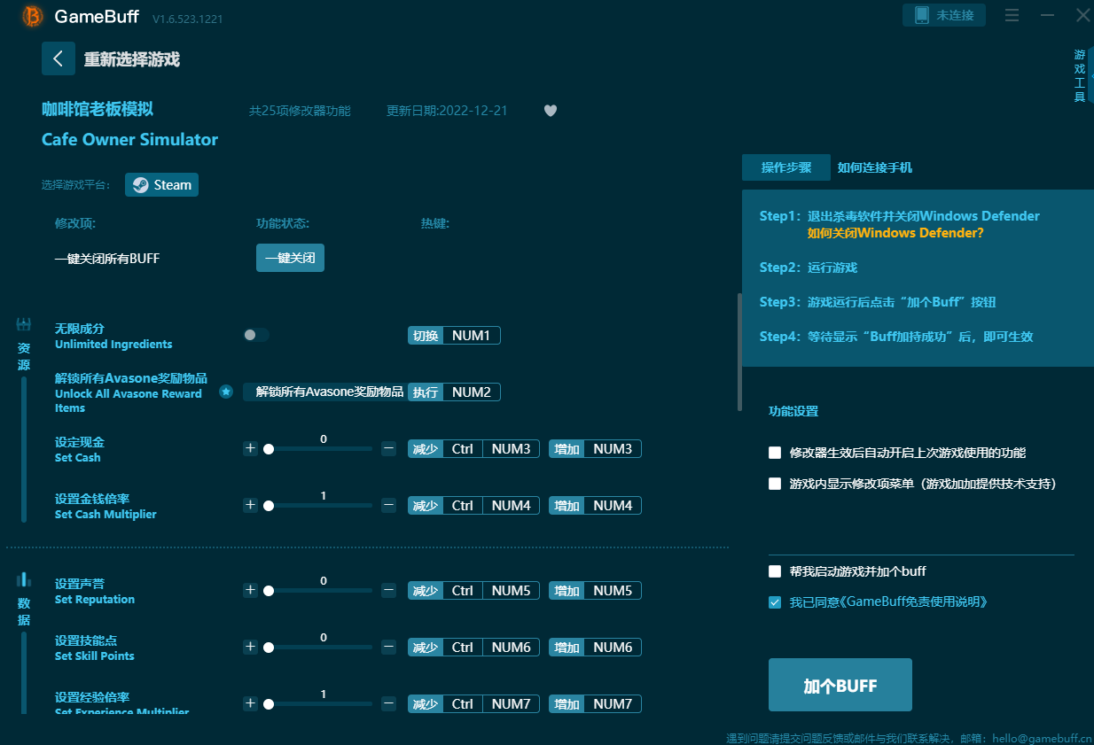Click the star icon beside Unlock All Avasone
1094x745 pixels.
(x=226, y=392)
